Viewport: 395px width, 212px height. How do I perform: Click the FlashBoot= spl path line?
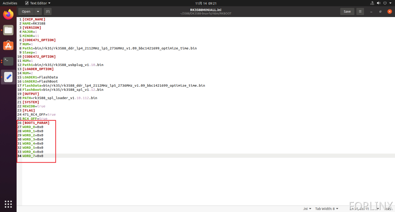click(63, 90)
